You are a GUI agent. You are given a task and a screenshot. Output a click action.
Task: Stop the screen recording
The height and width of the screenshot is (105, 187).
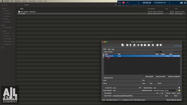pyautogui.click(x=123, y=3)
